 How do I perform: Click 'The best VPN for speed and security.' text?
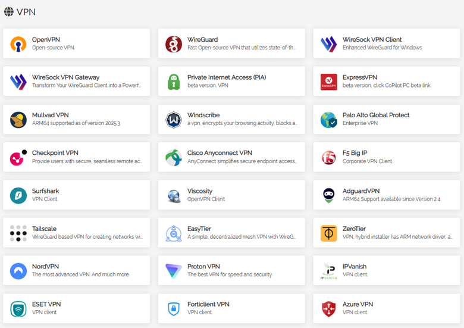point(230,274)
